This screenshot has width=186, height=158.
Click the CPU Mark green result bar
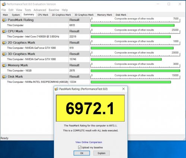click(x=131, y=37)
